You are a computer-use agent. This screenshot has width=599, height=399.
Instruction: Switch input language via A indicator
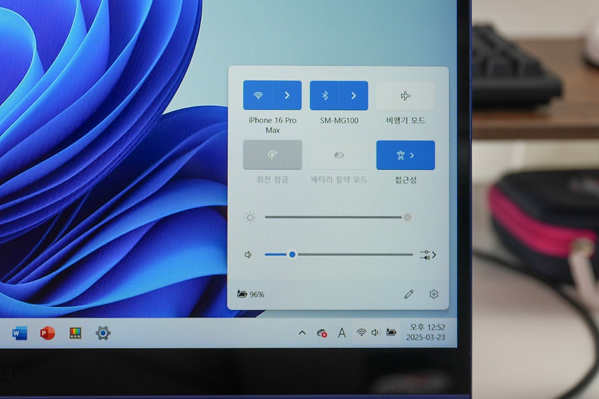[342, 333]
